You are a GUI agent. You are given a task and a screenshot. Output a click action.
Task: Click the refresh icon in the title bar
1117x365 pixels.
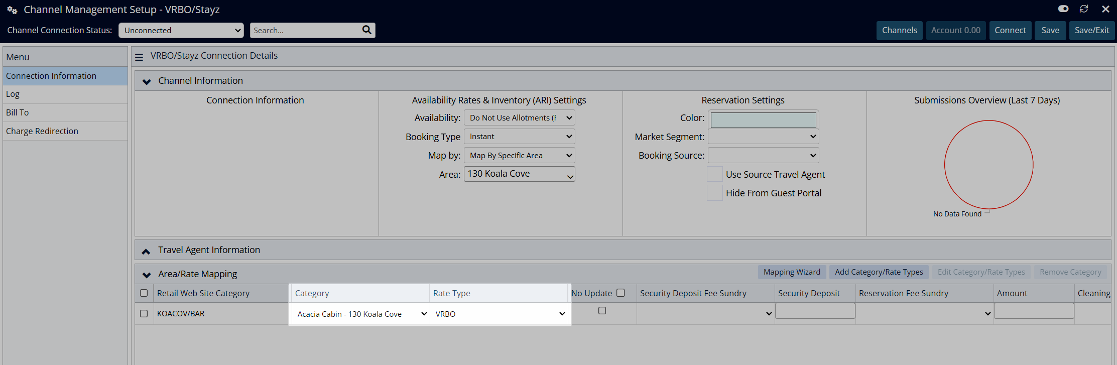click(x=1084, y=9)
